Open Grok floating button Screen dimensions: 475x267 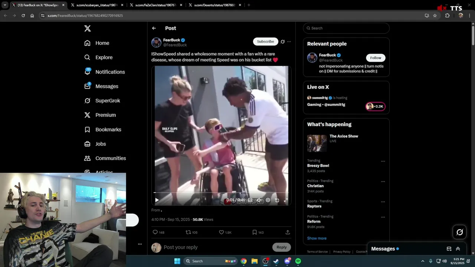tap(460, 232)
